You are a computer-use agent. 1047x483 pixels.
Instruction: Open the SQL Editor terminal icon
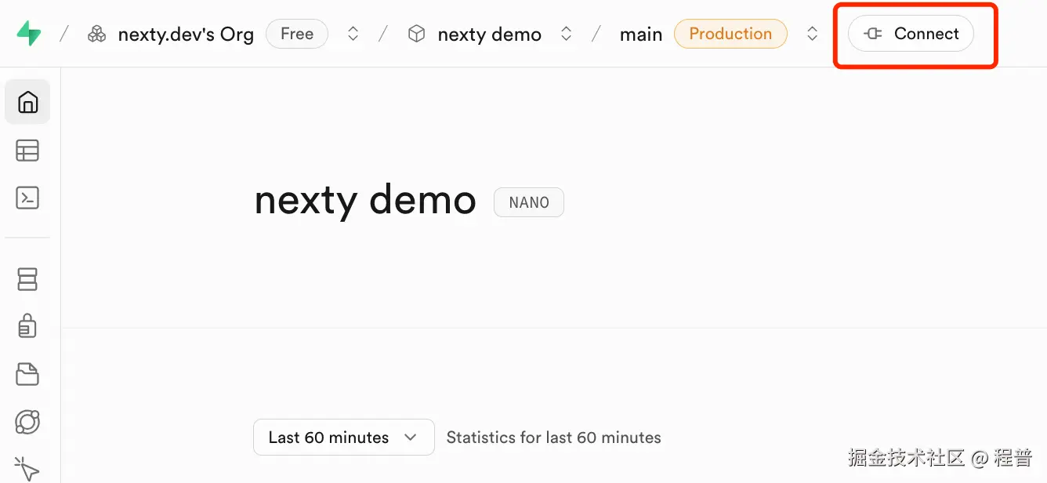point(27,198)
